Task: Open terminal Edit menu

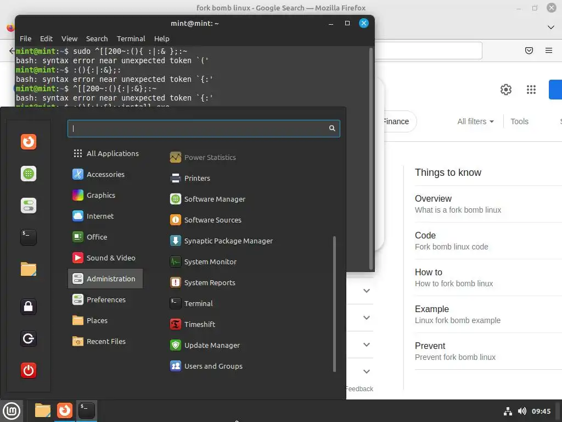Action: click(x=46, y=39)
